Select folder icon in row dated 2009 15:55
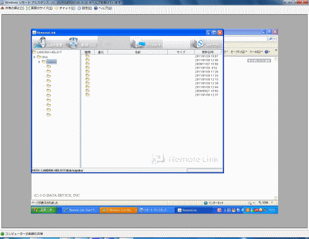 coord(88,64)
